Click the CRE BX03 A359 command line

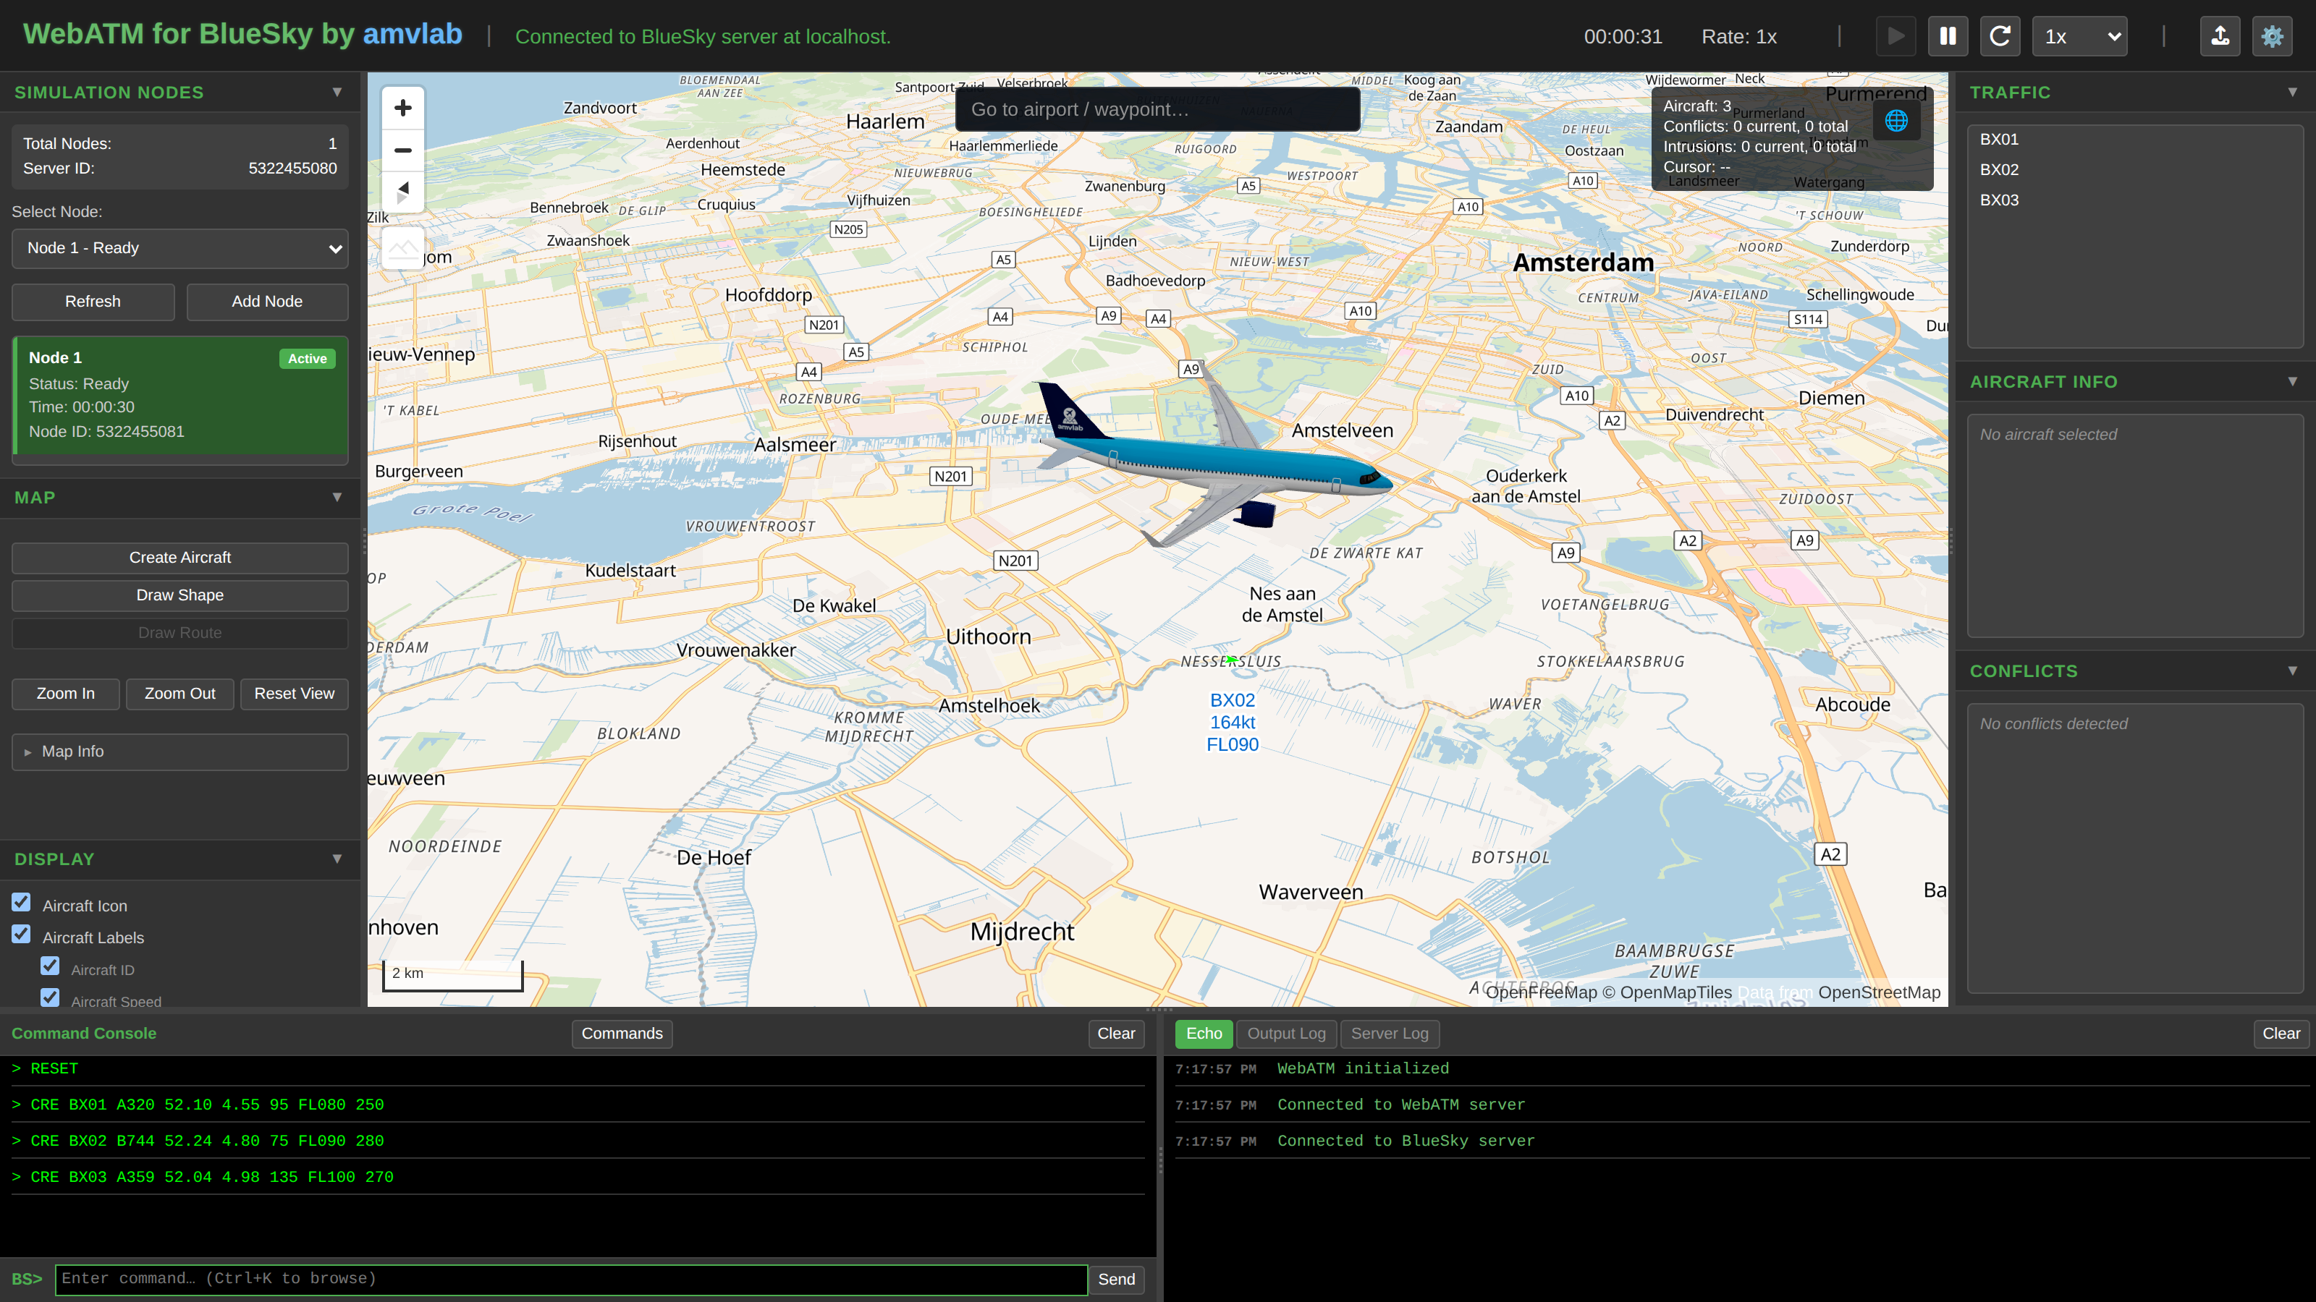pos(578,1176)
